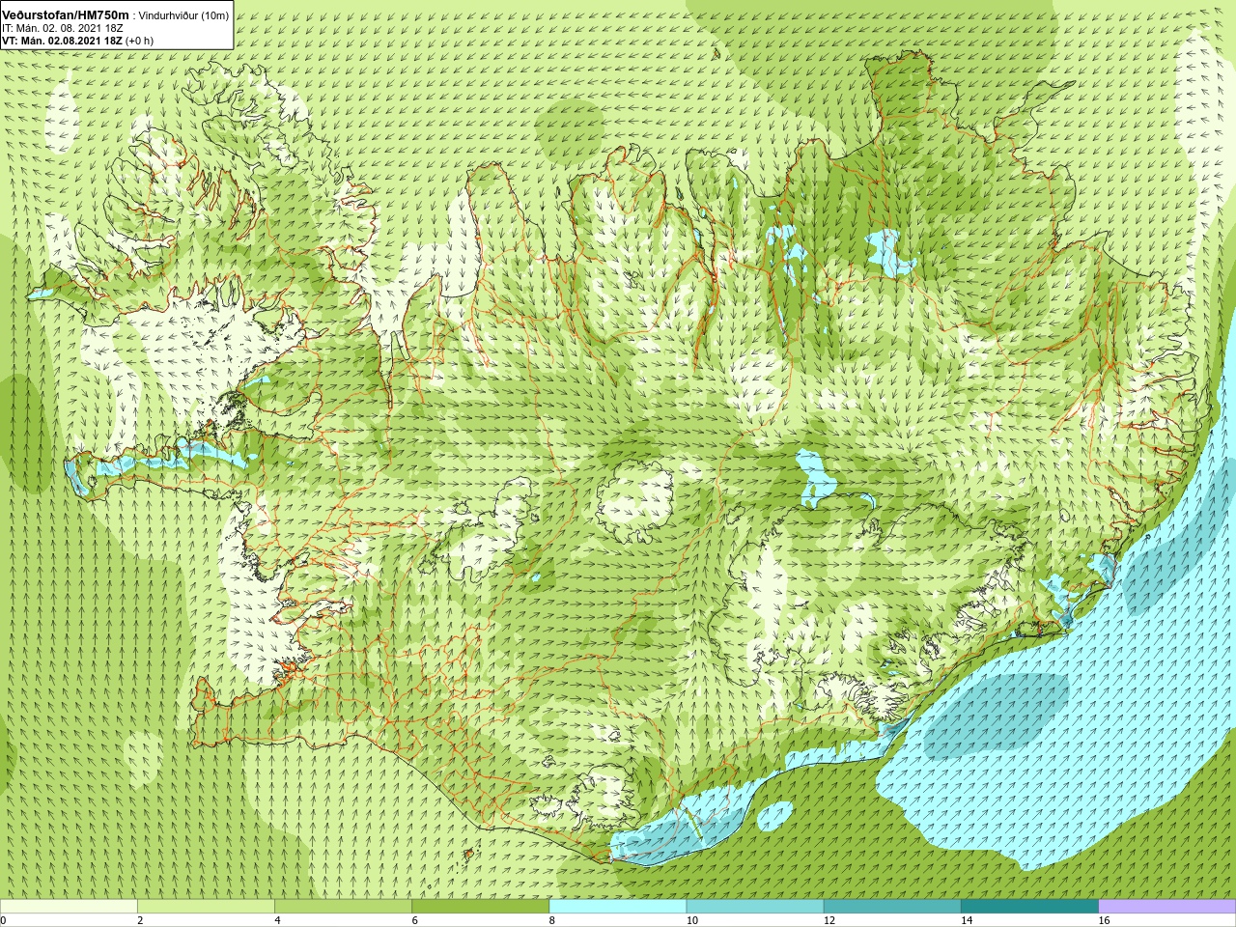Click the legend value label 6

415,920
